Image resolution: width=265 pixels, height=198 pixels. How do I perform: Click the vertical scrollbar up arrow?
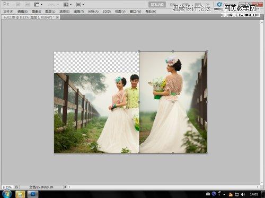(262, 22)
